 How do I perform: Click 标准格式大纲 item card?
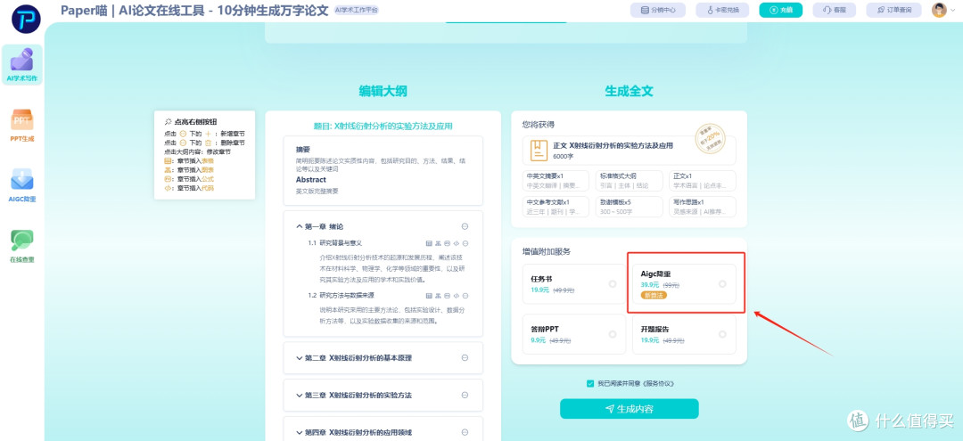point(629,180)
